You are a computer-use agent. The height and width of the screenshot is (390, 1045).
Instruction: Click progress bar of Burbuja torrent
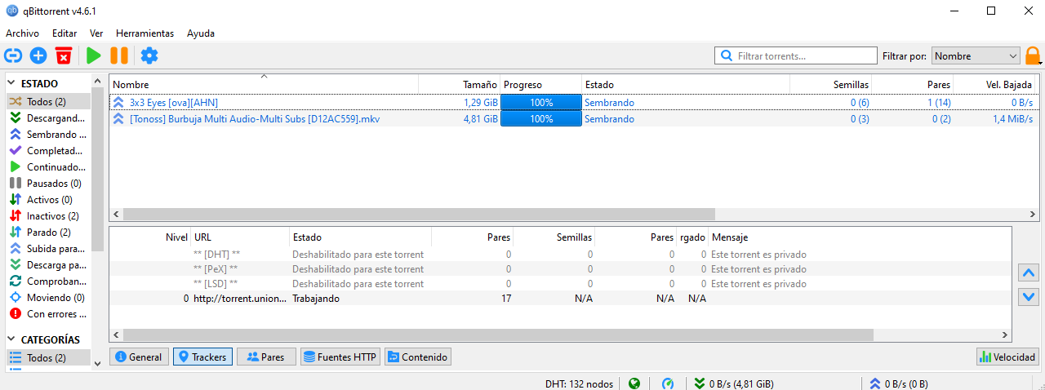tap(541, 119)
